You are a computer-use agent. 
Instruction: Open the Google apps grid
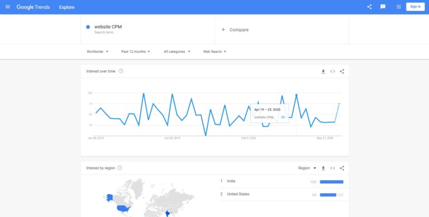click(x=399, y=7)
